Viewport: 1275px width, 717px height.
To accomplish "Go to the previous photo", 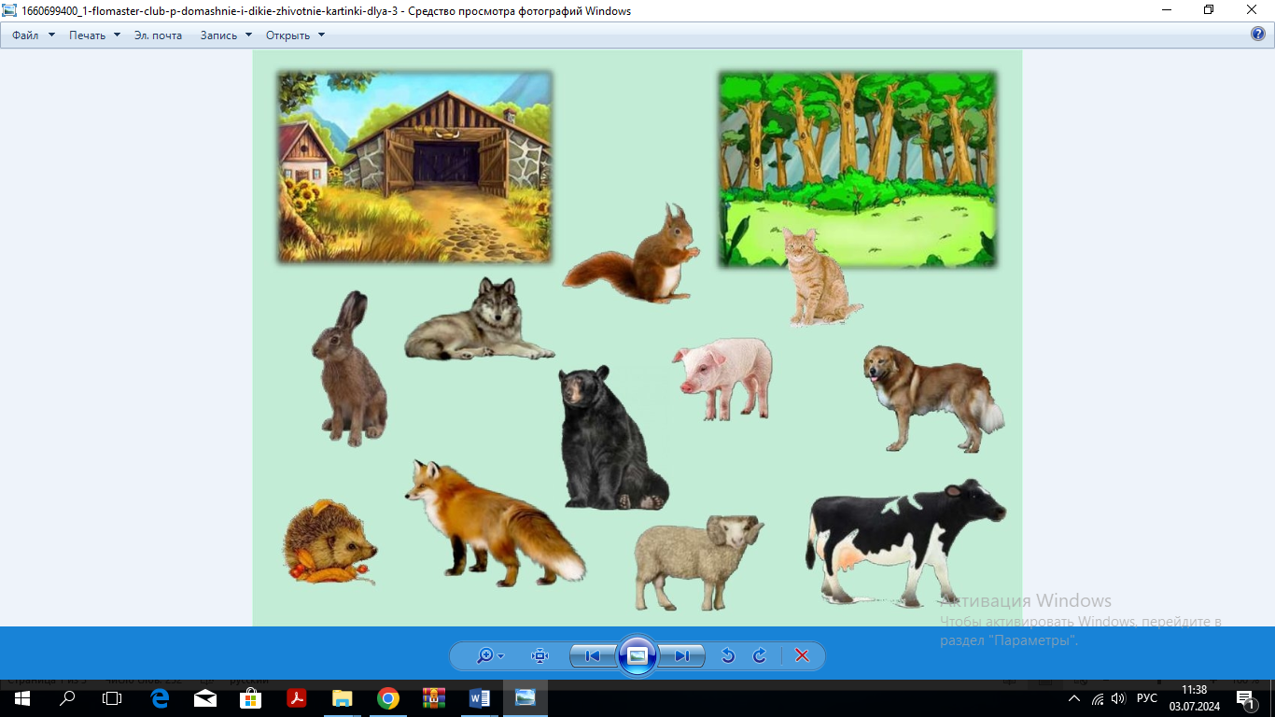I will tap(592, 656).
